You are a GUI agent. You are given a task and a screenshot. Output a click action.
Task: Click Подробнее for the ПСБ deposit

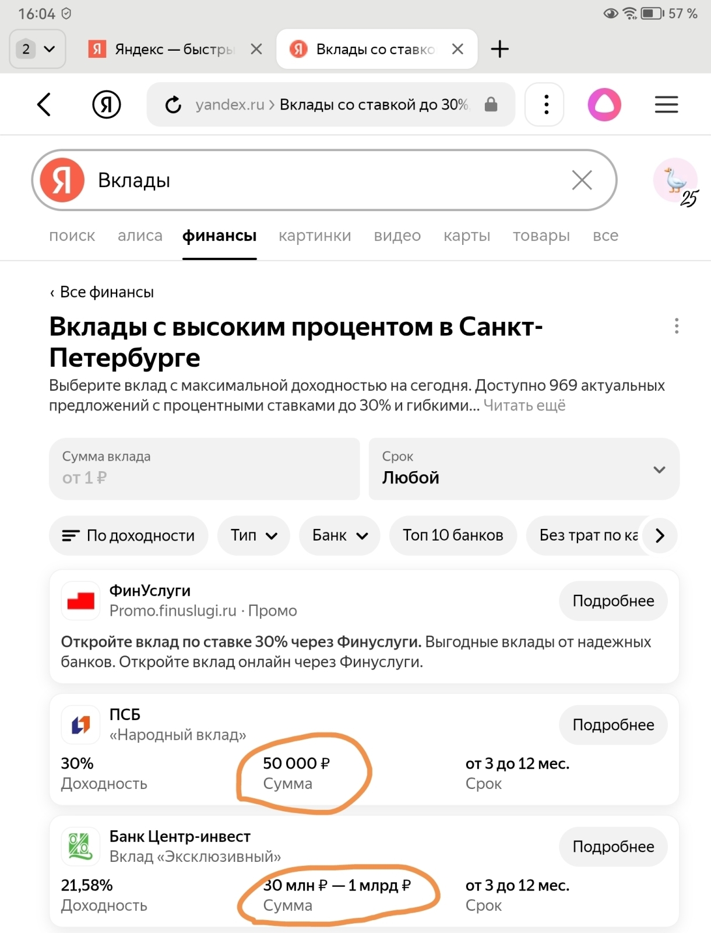pyautogui.click(x=613, y=725)
